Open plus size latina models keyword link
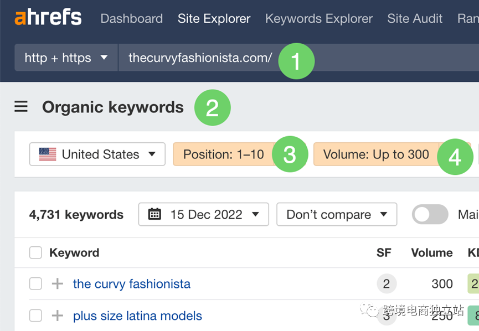 (x=137, y=316)
